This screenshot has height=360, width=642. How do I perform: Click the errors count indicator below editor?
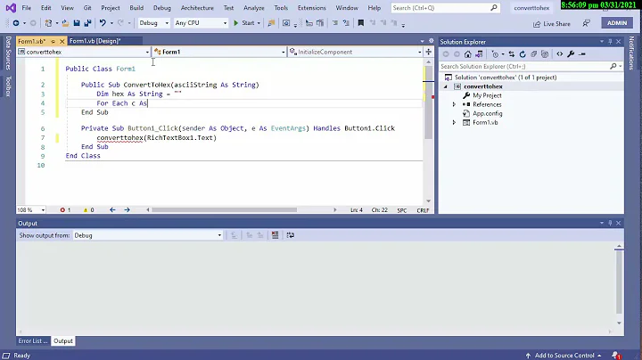point(65,210)
